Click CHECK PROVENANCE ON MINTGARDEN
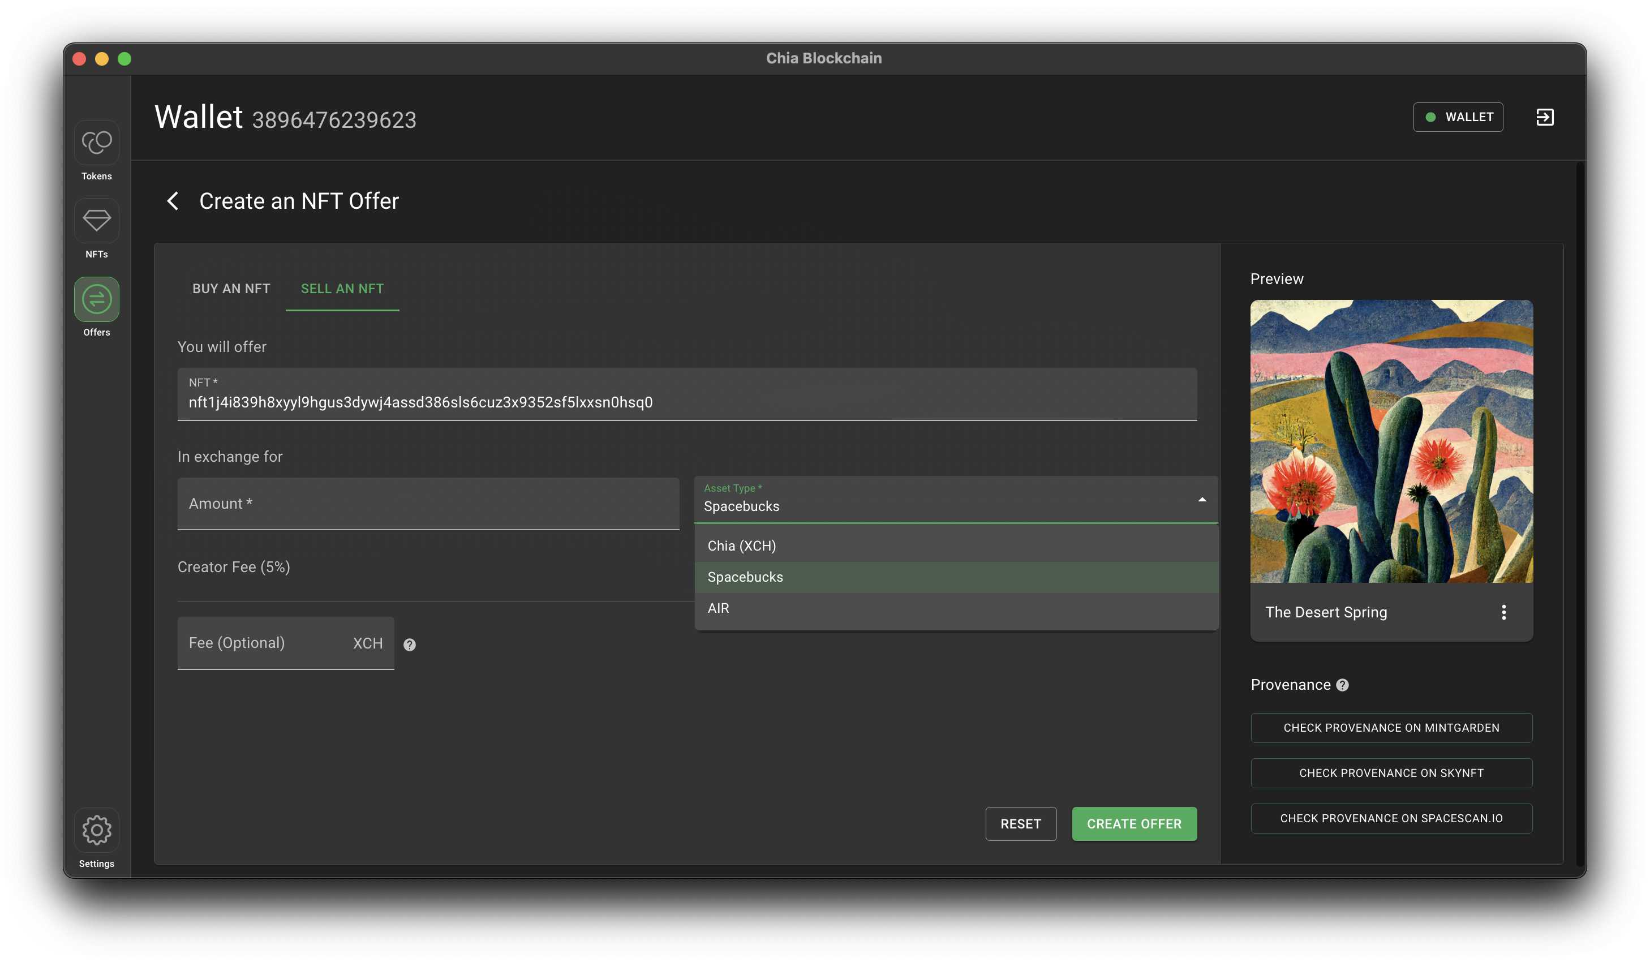 pos(1391,728)
